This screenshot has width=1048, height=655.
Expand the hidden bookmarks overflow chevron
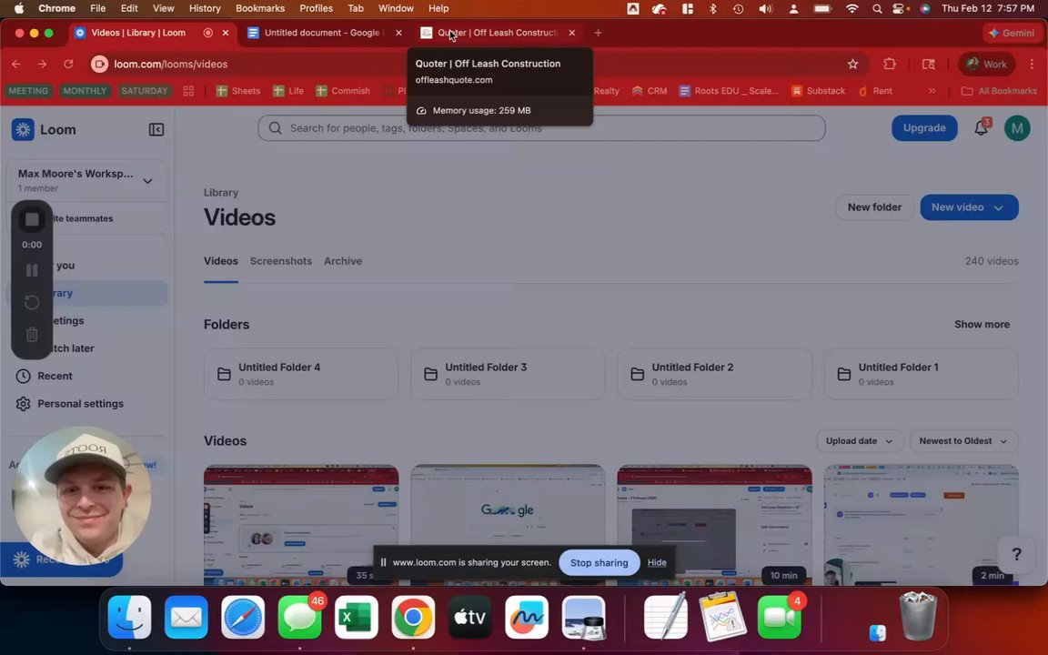pyautogui.click(x=932, y=91)
